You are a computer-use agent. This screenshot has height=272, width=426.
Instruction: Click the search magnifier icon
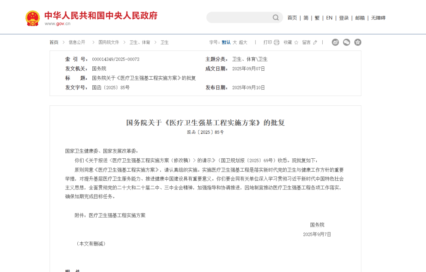(x=275, y=17)
